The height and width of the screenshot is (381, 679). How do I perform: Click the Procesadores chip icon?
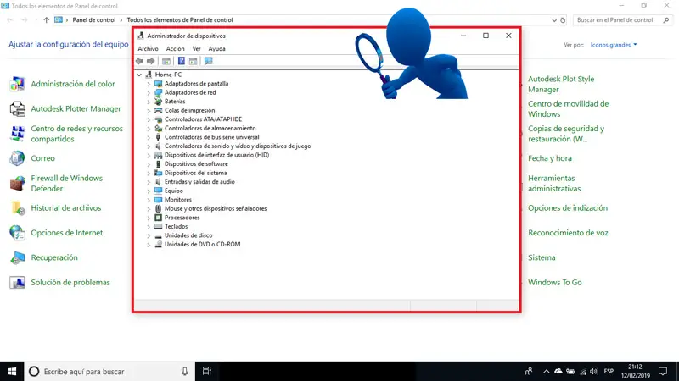coord(158,218)
